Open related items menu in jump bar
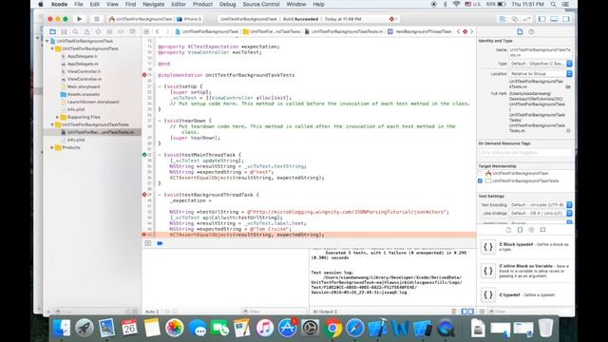608x342 pixels. pyautogui.click(x=146, y=31)
